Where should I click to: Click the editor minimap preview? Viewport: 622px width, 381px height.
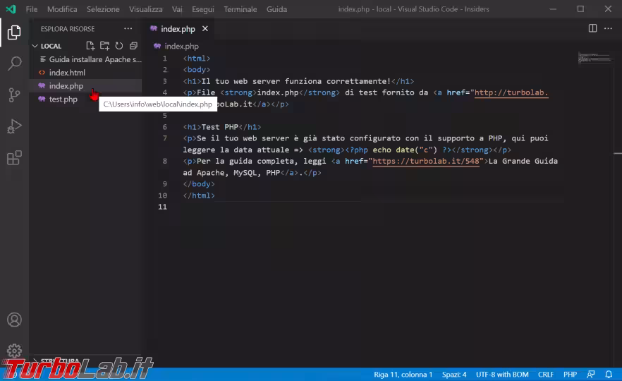tap(594, 59)
